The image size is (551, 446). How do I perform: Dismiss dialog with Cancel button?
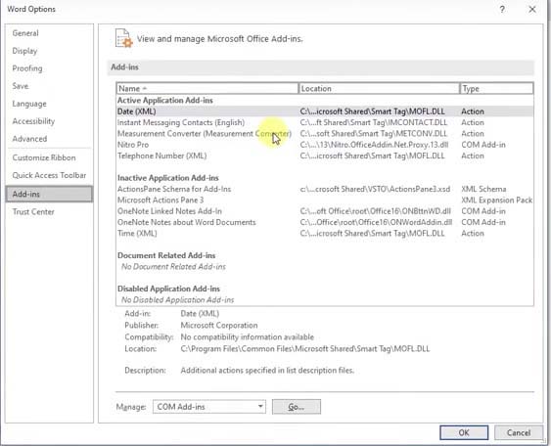click(519, 432)
